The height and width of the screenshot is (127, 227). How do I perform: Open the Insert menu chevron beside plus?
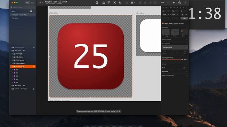point(43,2)
